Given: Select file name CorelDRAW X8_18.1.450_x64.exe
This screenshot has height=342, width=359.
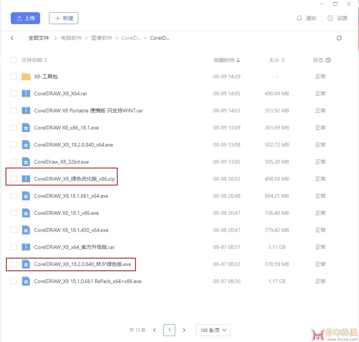Looking at the screenshot, I should (x=71, y=230).
